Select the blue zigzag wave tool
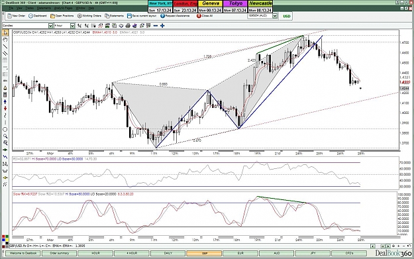 coord(5,157)
